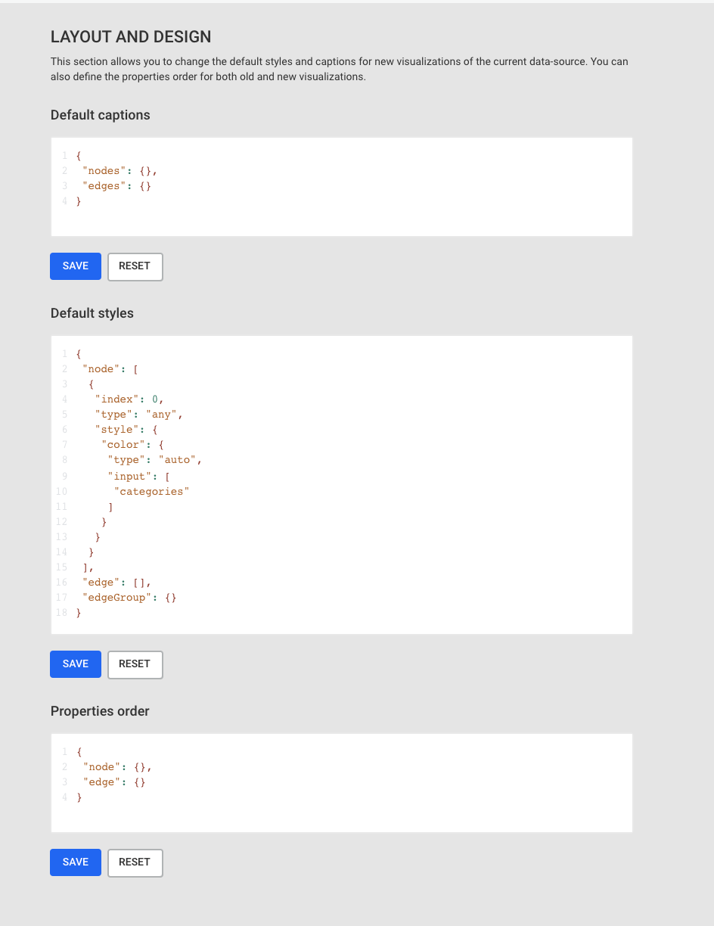Focus the Default styles editor on line 18
This screenshot has width=714, height=926.
[x=79, y=613]
